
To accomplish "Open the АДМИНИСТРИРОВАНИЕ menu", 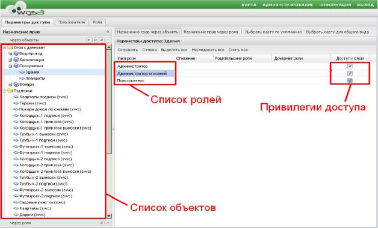I will 288,5.
